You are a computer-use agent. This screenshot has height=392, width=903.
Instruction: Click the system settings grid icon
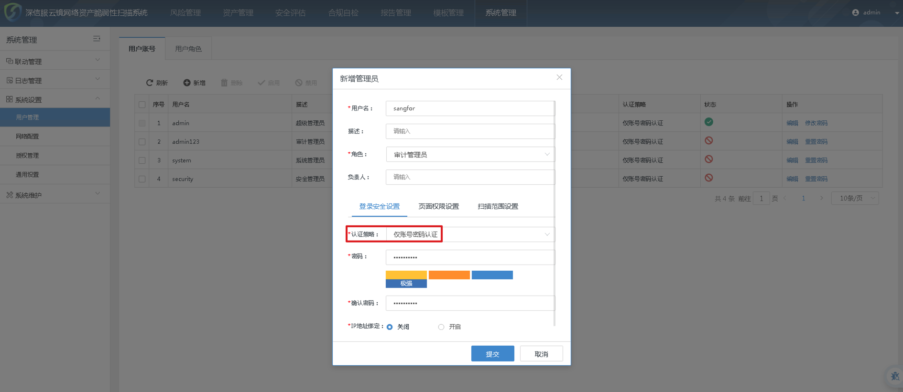click(x=10, y=99)
